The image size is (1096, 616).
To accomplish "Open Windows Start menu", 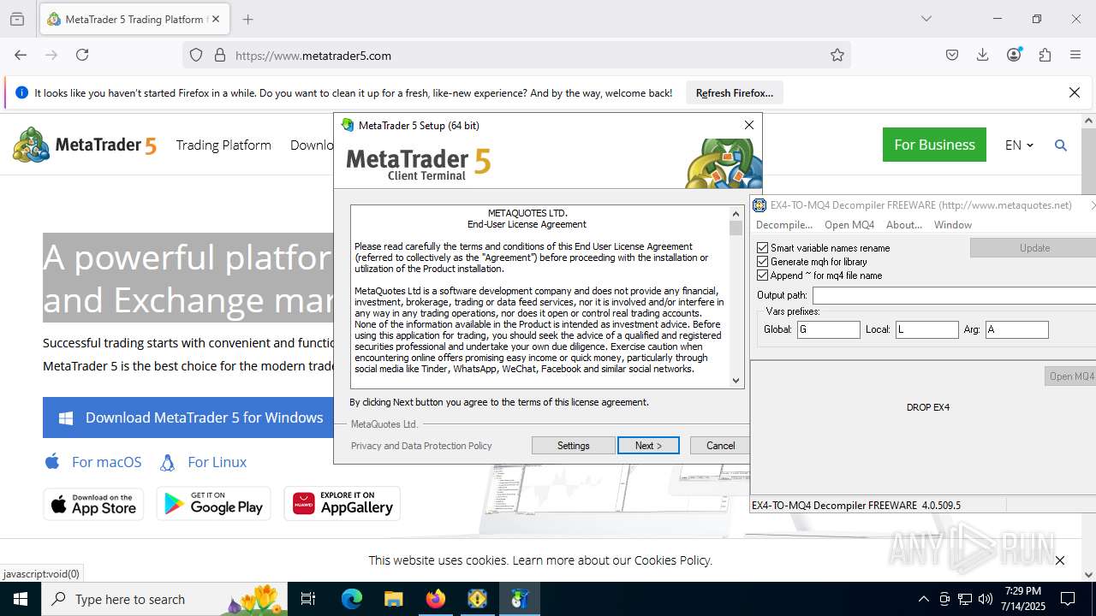I will pos(21,599).
